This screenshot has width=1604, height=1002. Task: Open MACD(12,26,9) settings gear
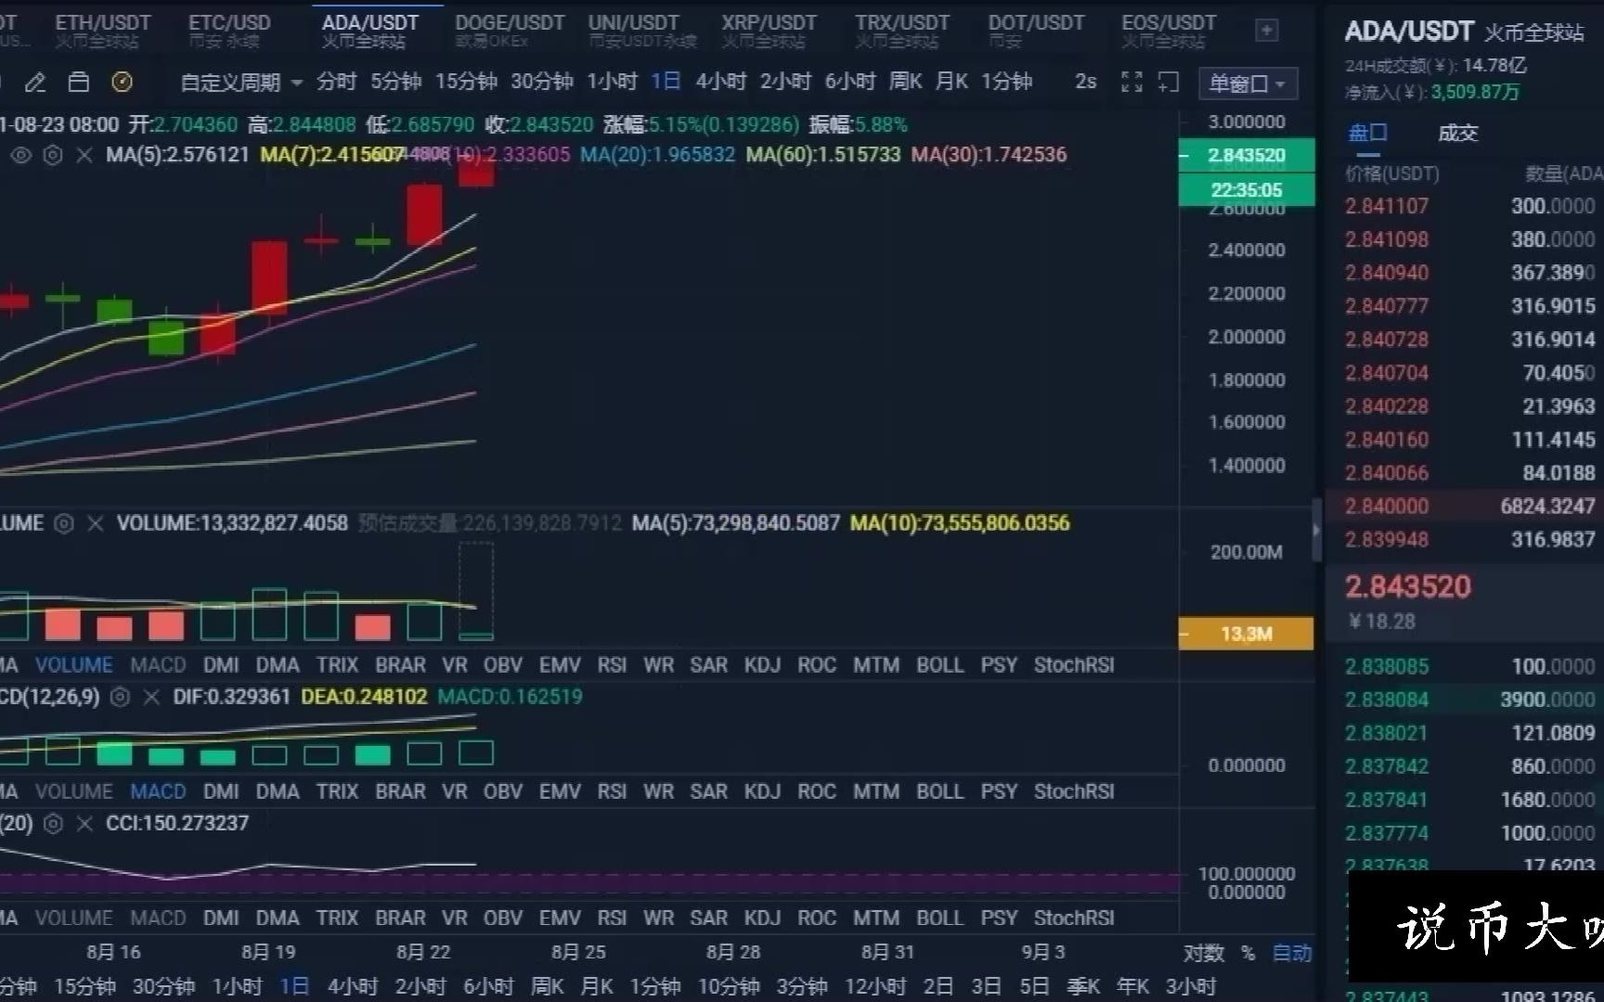point(120,697)
